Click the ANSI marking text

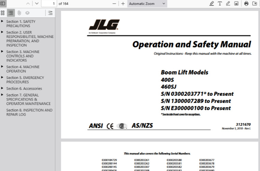tap(96, 126)
